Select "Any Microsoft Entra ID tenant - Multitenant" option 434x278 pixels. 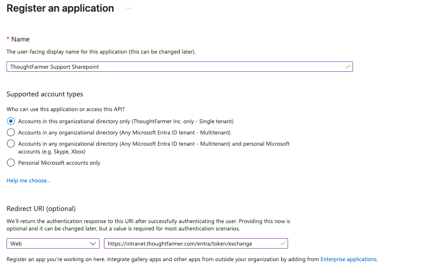click(x=10, y=132)
